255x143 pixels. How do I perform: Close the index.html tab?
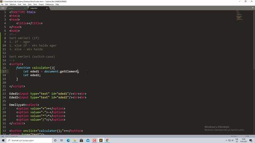(x=47, y=8)
